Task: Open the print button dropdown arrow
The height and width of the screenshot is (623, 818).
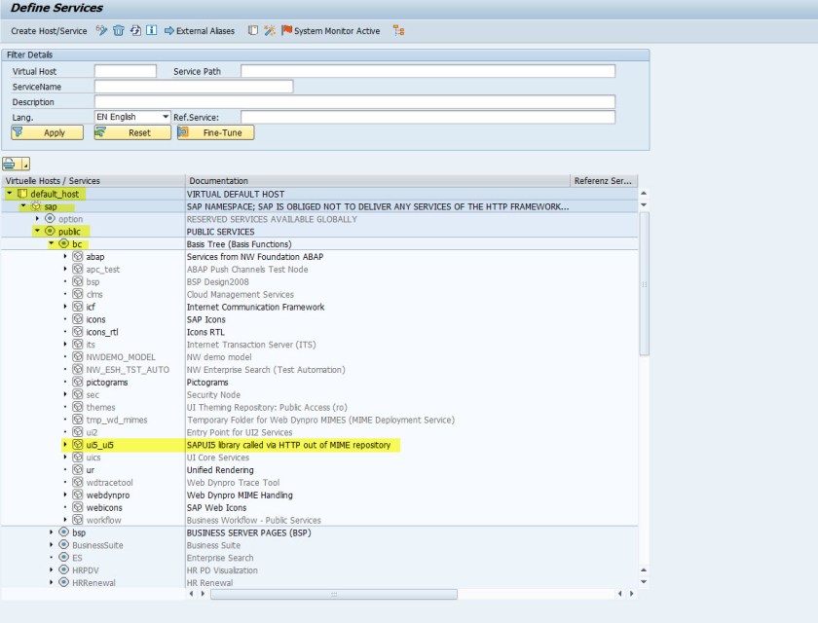Action: pos(24,163)
